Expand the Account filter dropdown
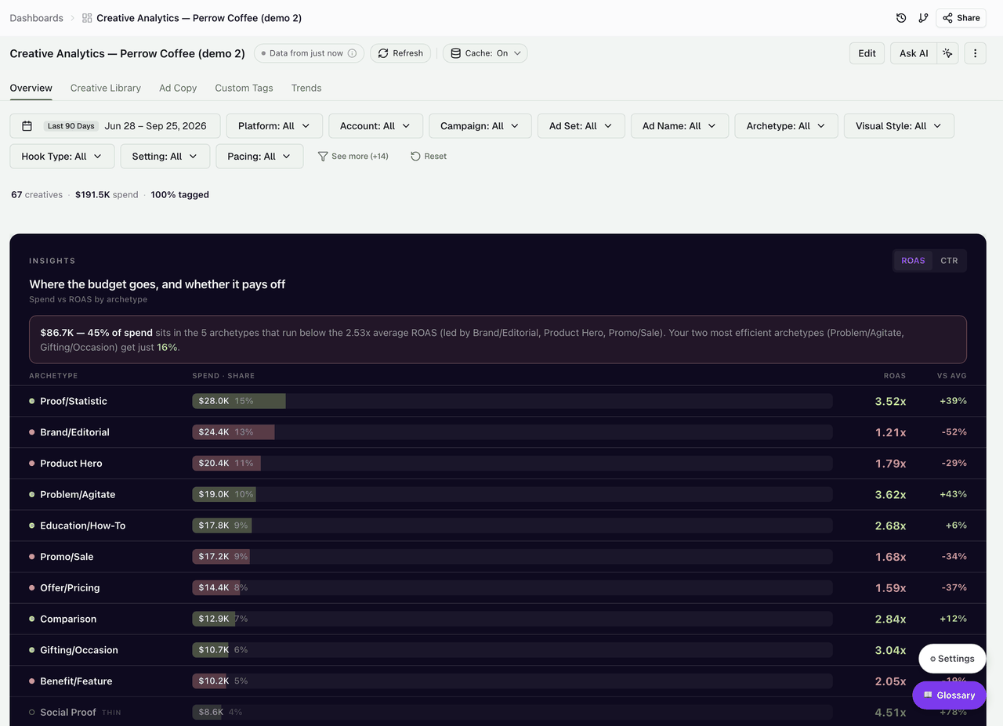1003x726 pixels. pos(375,126)
